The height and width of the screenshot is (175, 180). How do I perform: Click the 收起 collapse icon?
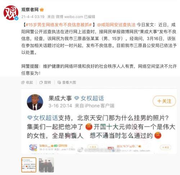23,82
